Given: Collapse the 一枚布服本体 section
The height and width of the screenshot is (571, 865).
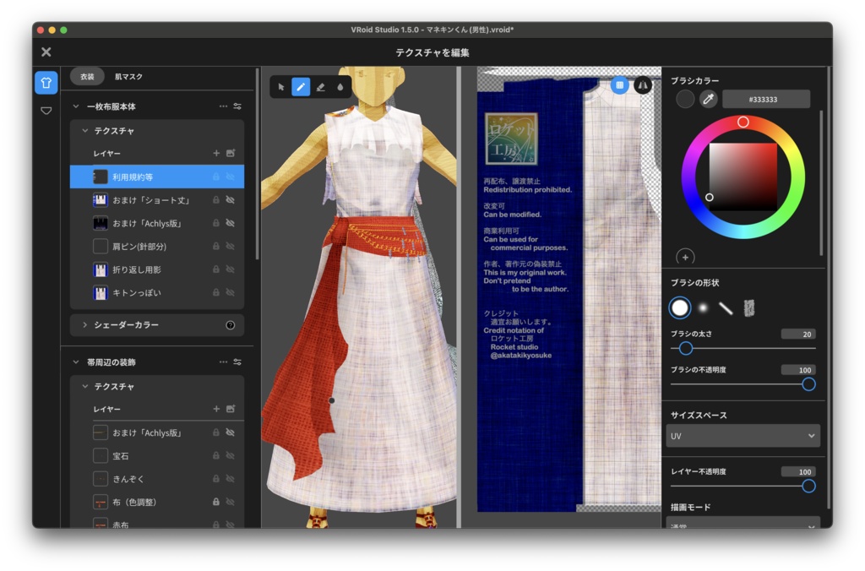Looking at the screenshot, I should pyautogui.click(x=76, y=106).
